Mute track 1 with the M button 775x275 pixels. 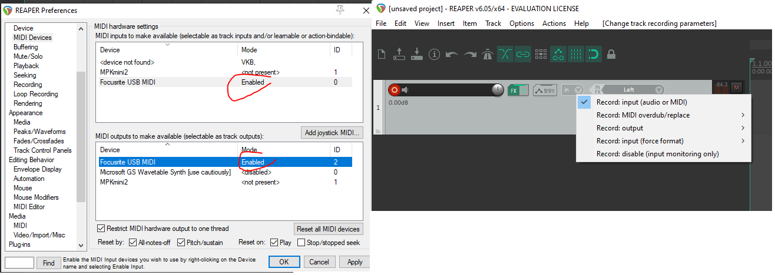736,88
